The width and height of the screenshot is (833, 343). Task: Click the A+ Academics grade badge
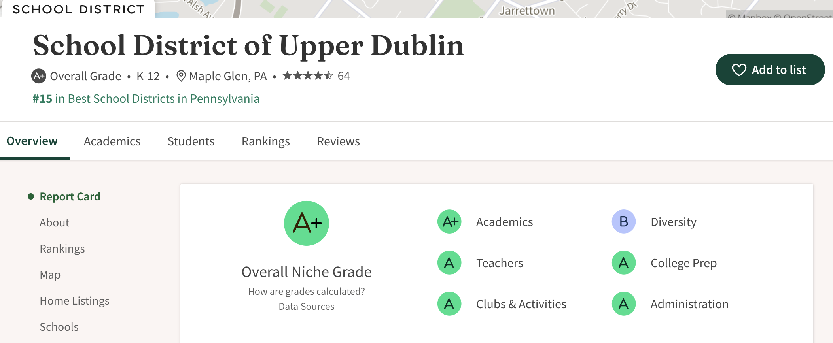click(449, 222)
